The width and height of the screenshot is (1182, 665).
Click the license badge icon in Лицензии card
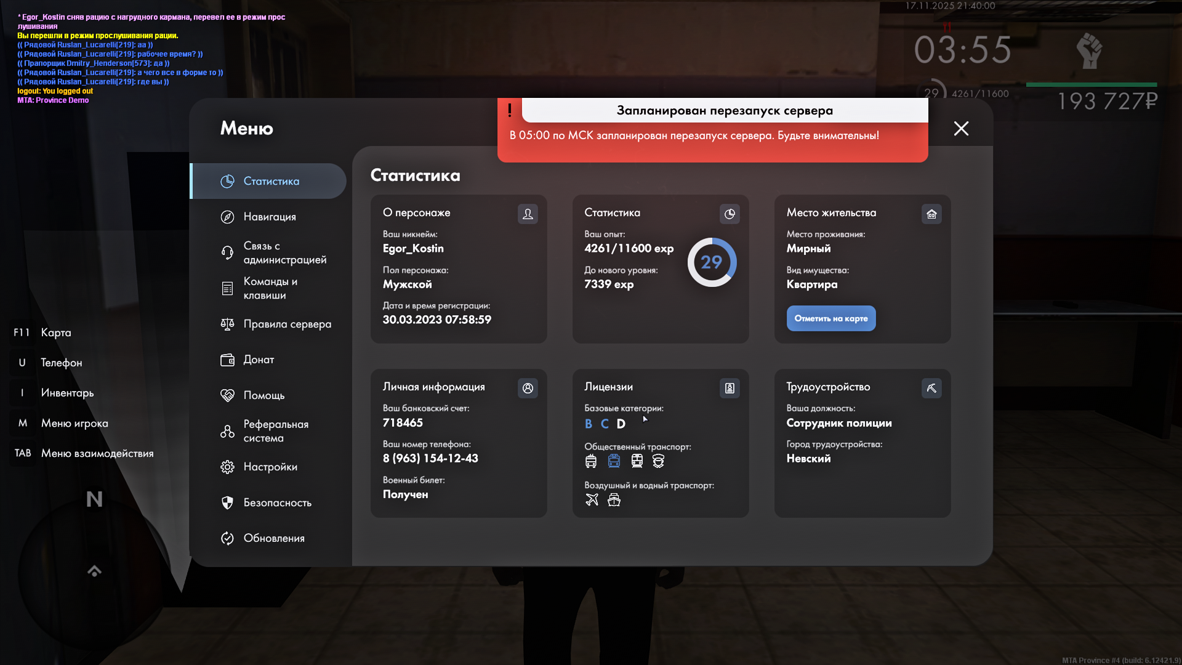730,388
